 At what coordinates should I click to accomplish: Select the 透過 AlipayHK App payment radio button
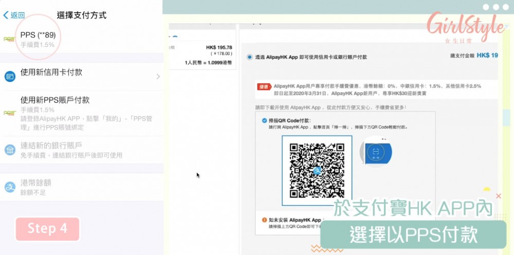(x=250, y=57)
